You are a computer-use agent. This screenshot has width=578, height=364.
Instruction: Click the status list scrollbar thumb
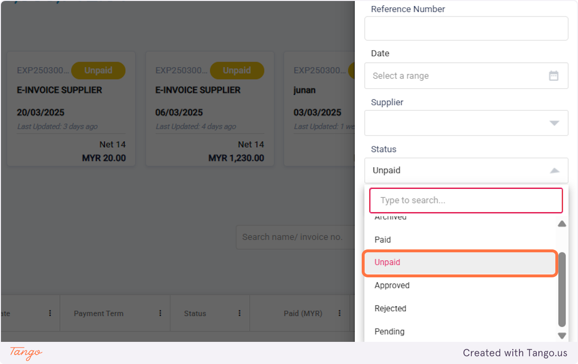562,289
